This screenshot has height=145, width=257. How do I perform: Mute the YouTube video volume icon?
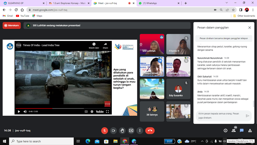pyautogui.click(x=25, y=112)
